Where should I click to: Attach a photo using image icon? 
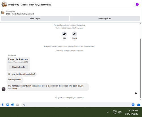point(7,105)
